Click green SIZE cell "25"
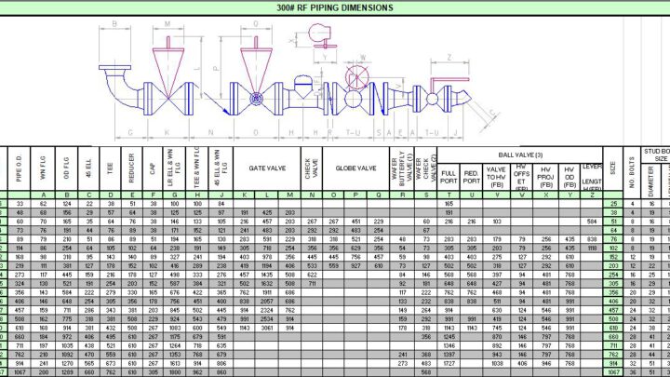This screenshot has height=377, width=670. click(x=613, y=204)
